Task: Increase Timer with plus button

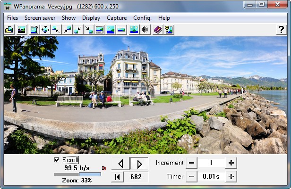Action: coord(231,177)
